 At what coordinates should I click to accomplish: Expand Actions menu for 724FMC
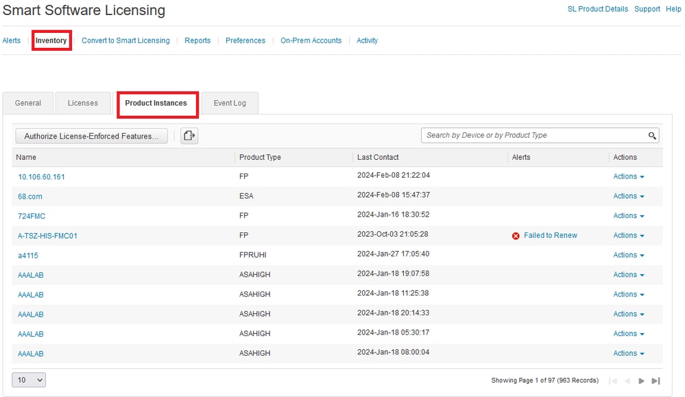(629, 216)
